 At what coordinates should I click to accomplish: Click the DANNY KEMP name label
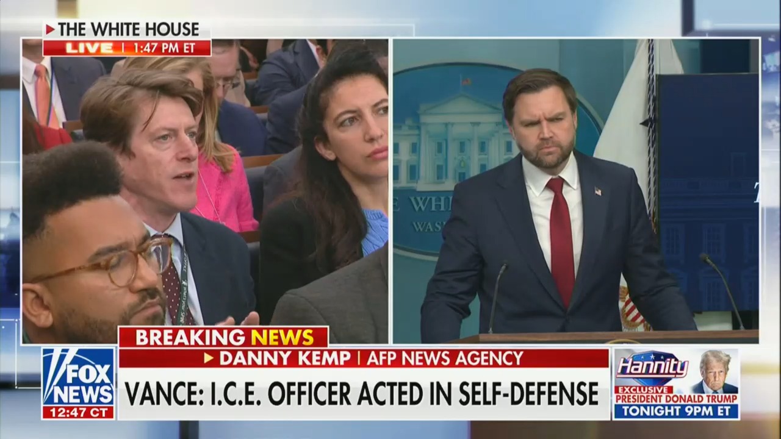(x=285, y=358)
